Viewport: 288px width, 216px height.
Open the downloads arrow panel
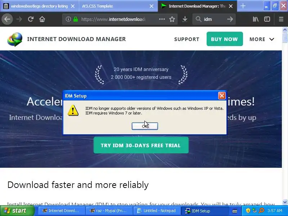(185, 19)
